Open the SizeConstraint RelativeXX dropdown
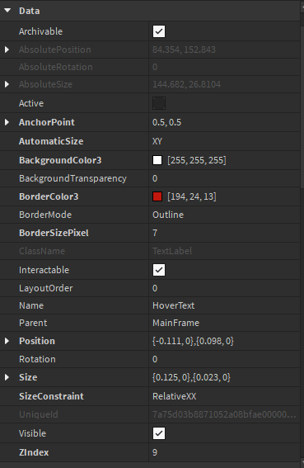The width and height of the screenshot is (304, 468). click(224, 396)
